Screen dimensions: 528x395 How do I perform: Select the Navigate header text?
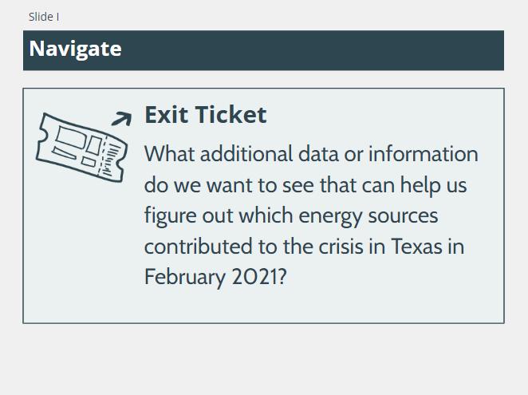click(76, 49)
